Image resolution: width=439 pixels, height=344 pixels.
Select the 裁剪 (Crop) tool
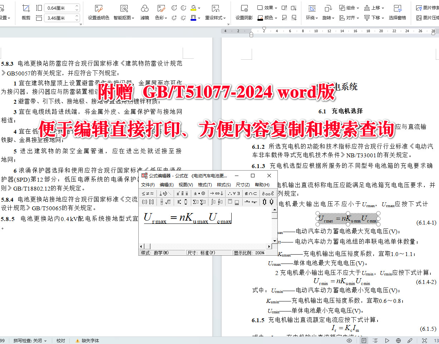click(25, 12)
